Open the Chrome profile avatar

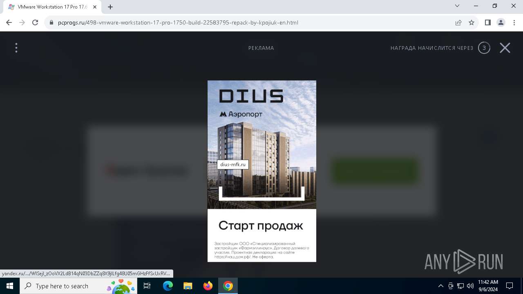pyautogui.click(x=501, y=23)
